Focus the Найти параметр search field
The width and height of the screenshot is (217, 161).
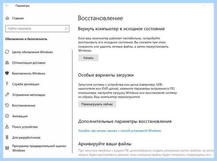[x=37, y=29]
